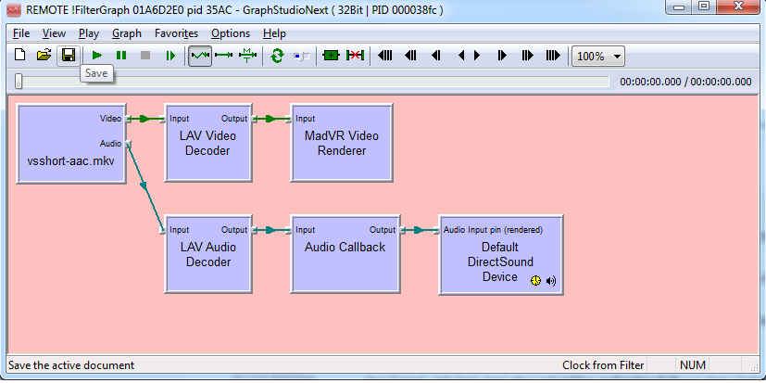Click 'Clock from Filter' in status bar
766x383 pixels.
pyautogui.click(x=603, y=364)
